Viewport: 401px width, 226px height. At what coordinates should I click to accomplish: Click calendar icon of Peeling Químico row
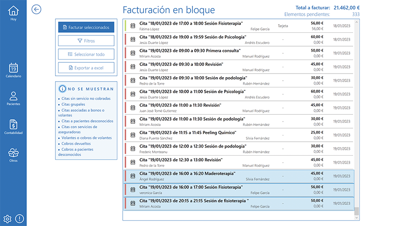(x=133, y=135)
